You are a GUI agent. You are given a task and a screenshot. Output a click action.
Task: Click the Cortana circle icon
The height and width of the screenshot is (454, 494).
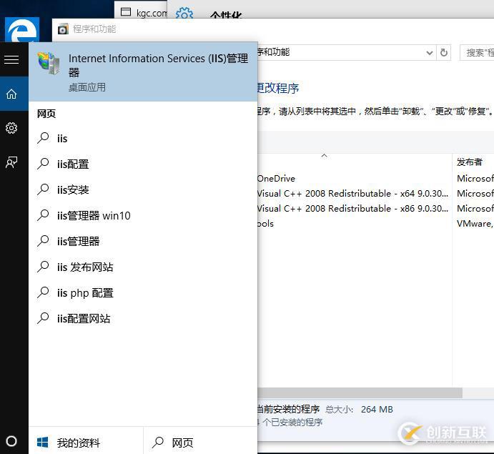pos(11,441)
